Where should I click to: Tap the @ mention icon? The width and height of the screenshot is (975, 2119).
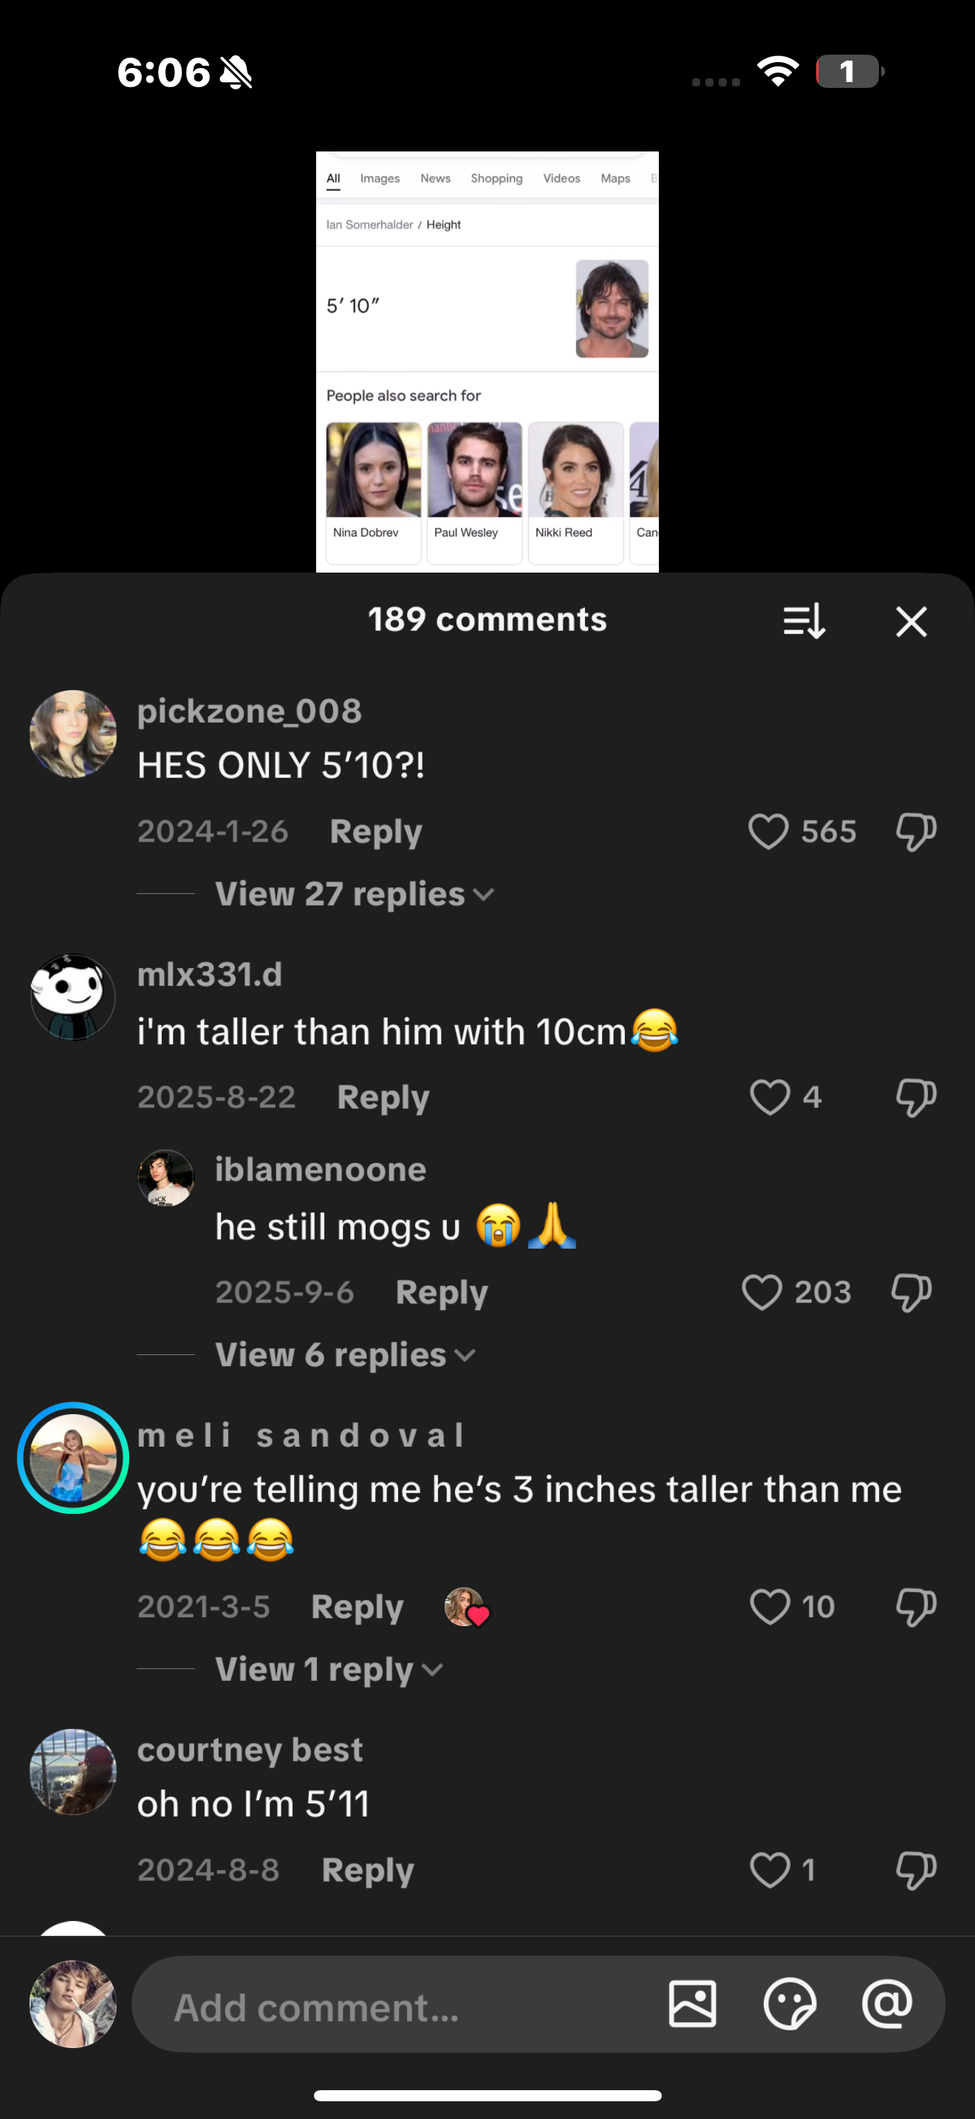[887, 2004]
